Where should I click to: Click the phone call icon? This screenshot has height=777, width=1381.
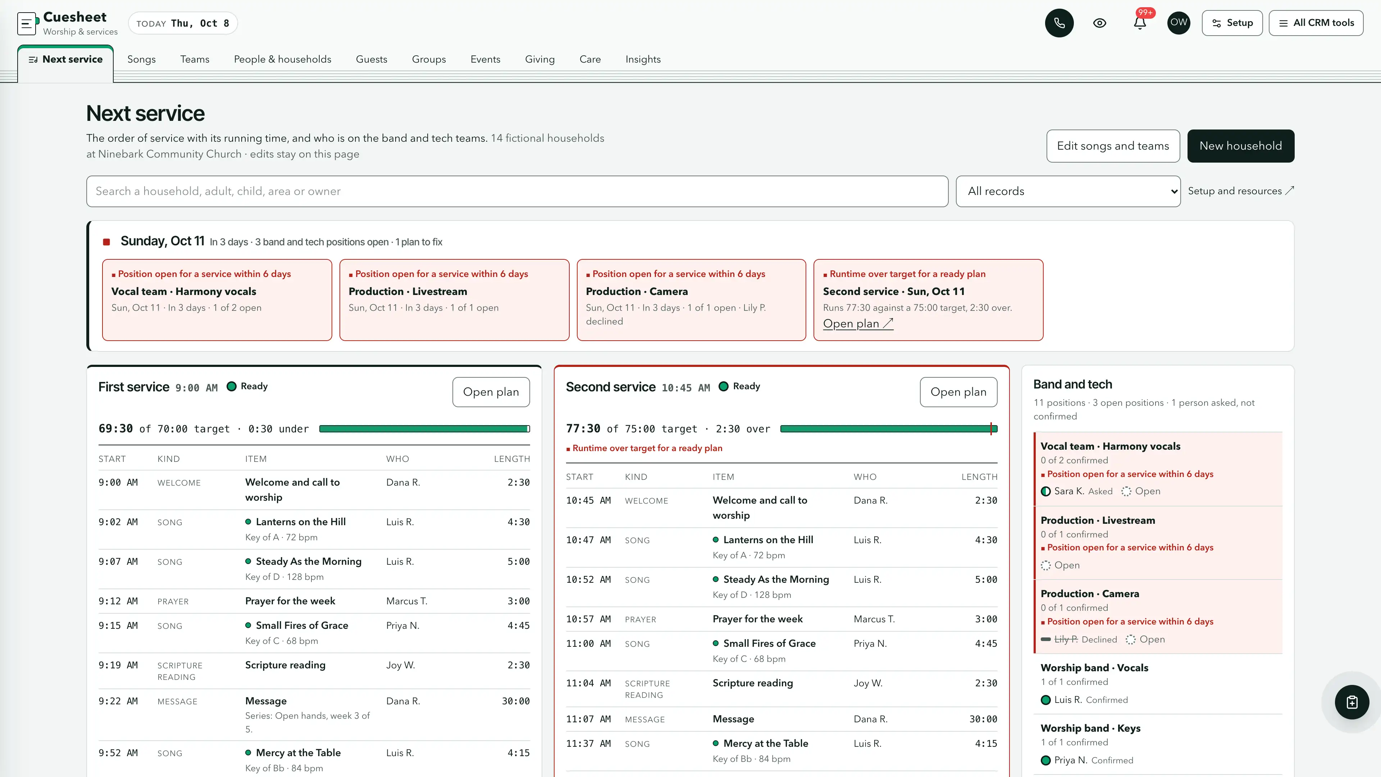(1059, 23)
